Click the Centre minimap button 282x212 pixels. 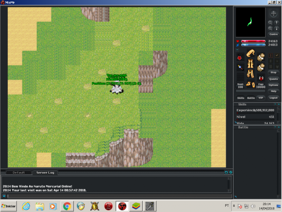273,34
